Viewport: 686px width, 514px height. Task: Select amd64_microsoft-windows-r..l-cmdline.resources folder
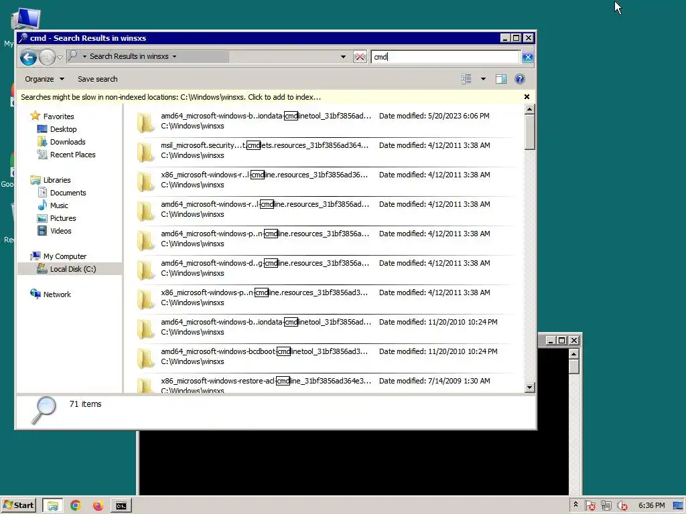point(324,209)
